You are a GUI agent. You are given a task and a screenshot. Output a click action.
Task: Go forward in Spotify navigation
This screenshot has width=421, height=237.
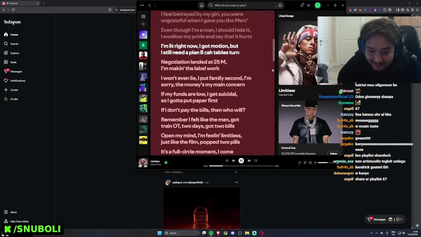pos(155,5)
